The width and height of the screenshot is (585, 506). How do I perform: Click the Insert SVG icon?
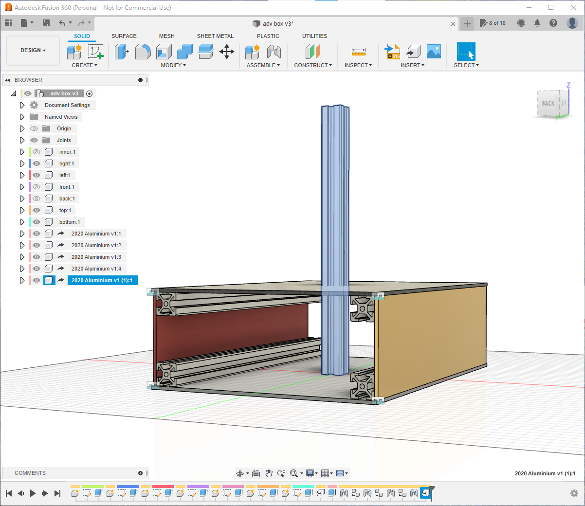tap(392, 52)
